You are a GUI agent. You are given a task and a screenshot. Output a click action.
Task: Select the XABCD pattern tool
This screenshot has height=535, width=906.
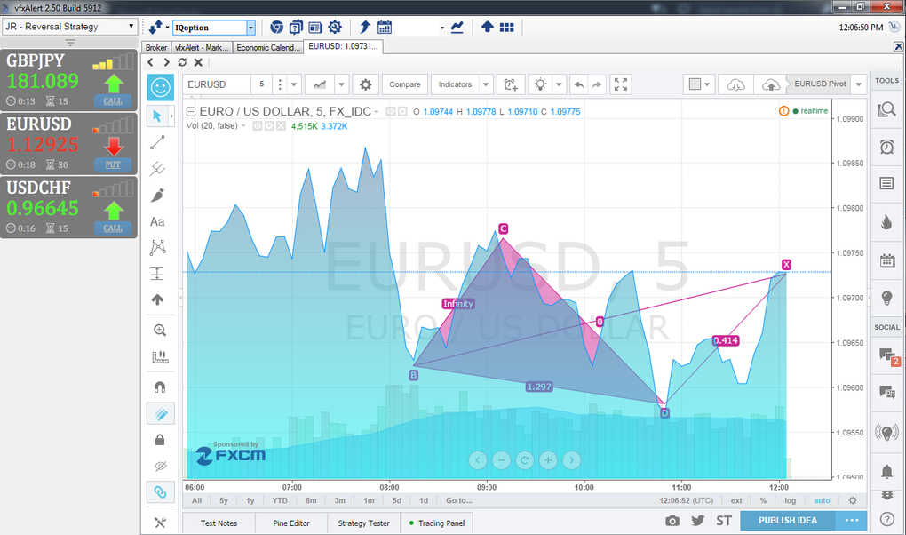click(x=158, y=248)
